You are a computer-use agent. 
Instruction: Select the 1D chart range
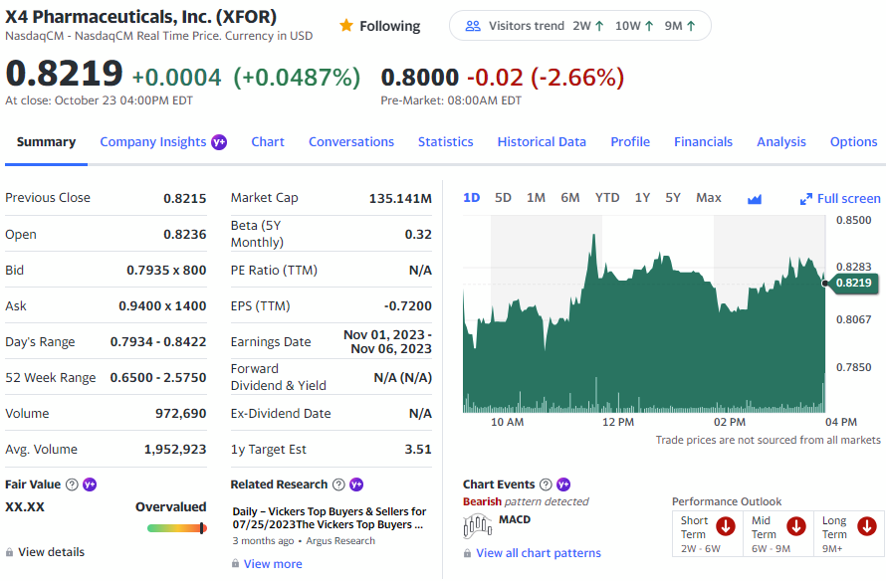(x=472, y=198)
